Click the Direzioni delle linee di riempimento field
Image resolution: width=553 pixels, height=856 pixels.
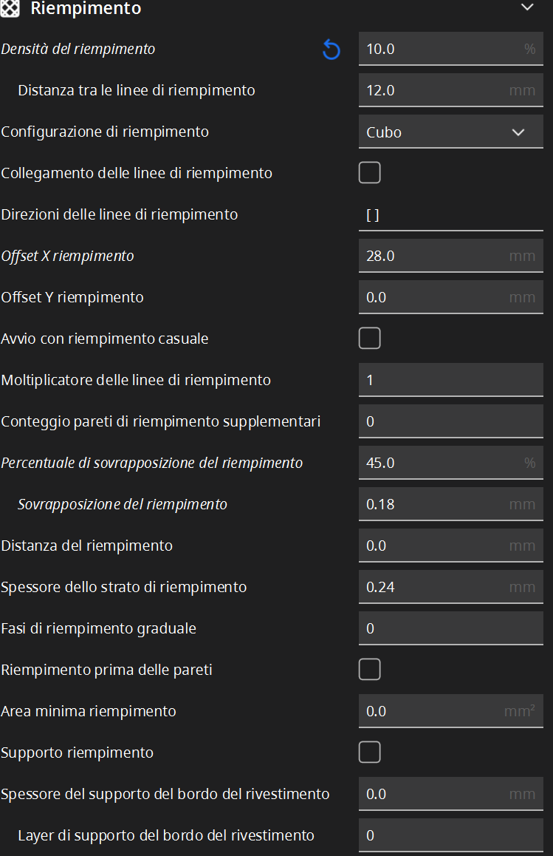click(x=450, y=214)
